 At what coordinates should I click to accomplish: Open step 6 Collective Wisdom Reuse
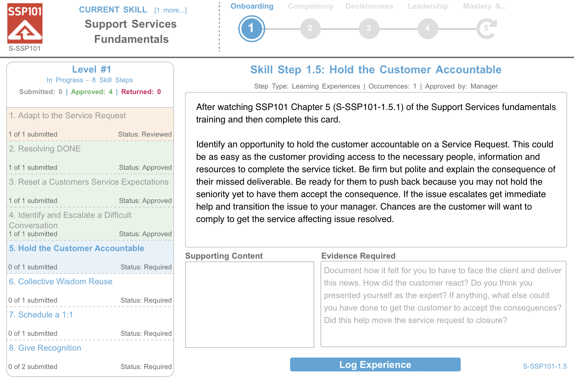click(90, 290)
